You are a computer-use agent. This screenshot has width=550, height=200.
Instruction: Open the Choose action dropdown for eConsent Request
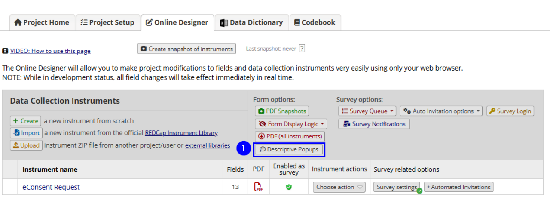point(339,187)
